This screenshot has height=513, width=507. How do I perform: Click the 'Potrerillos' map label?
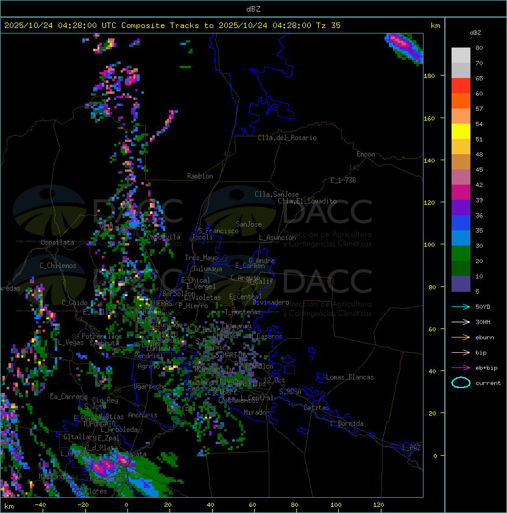coord(102,336)
